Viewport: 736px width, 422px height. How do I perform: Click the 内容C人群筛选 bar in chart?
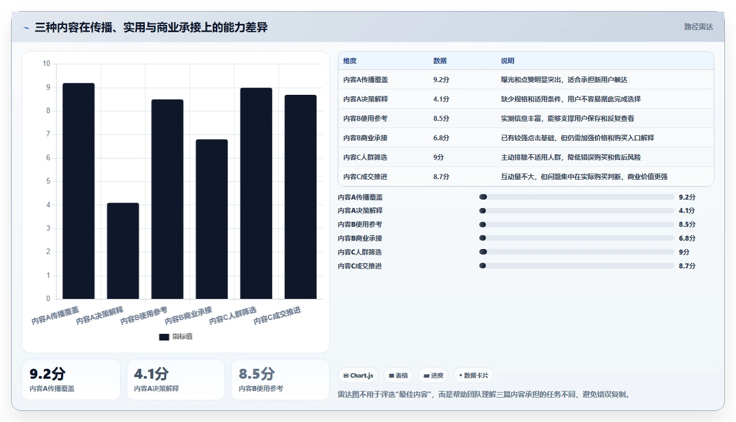(x=256, y=193)
